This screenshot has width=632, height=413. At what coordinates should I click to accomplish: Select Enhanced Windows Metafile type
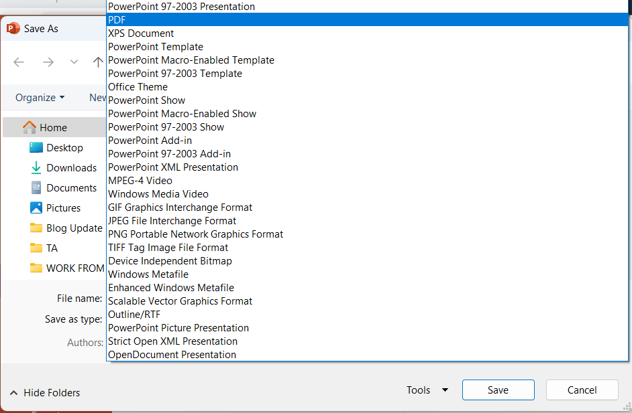coord(367,288)
